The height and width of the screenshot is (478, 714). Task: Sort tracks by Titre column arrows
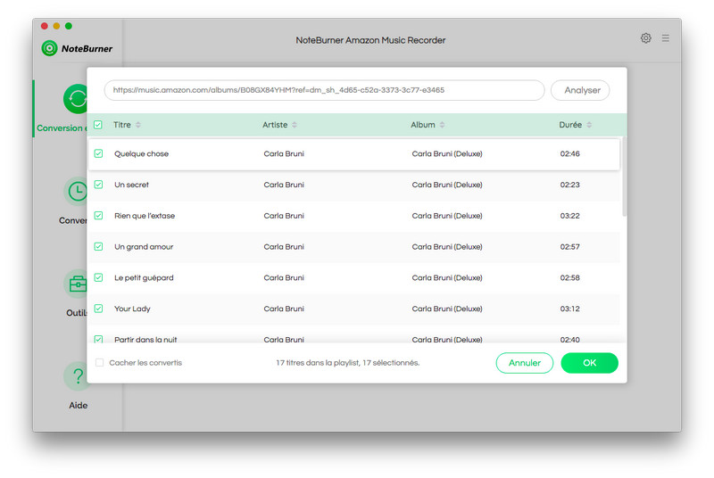click(x=138, y=125)
